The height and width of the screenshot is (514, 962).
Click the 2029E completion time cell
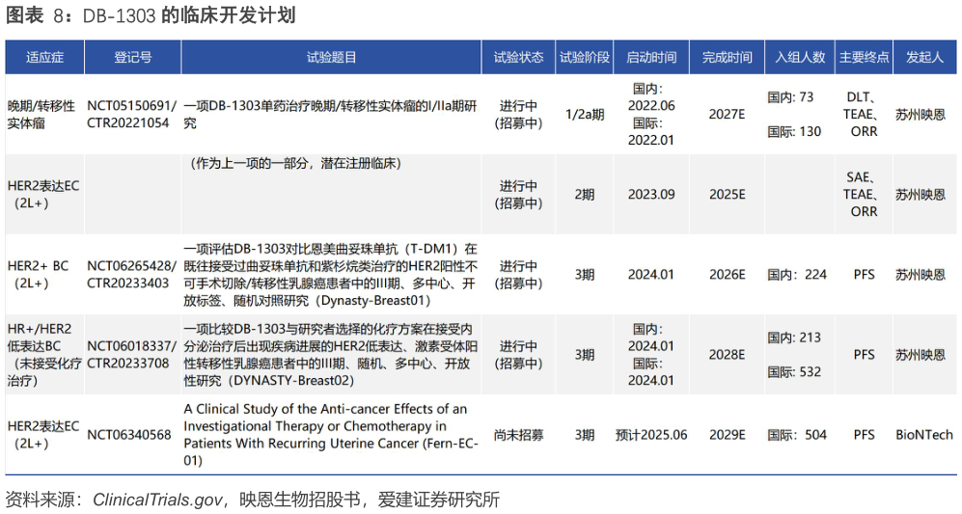point(727,436)
